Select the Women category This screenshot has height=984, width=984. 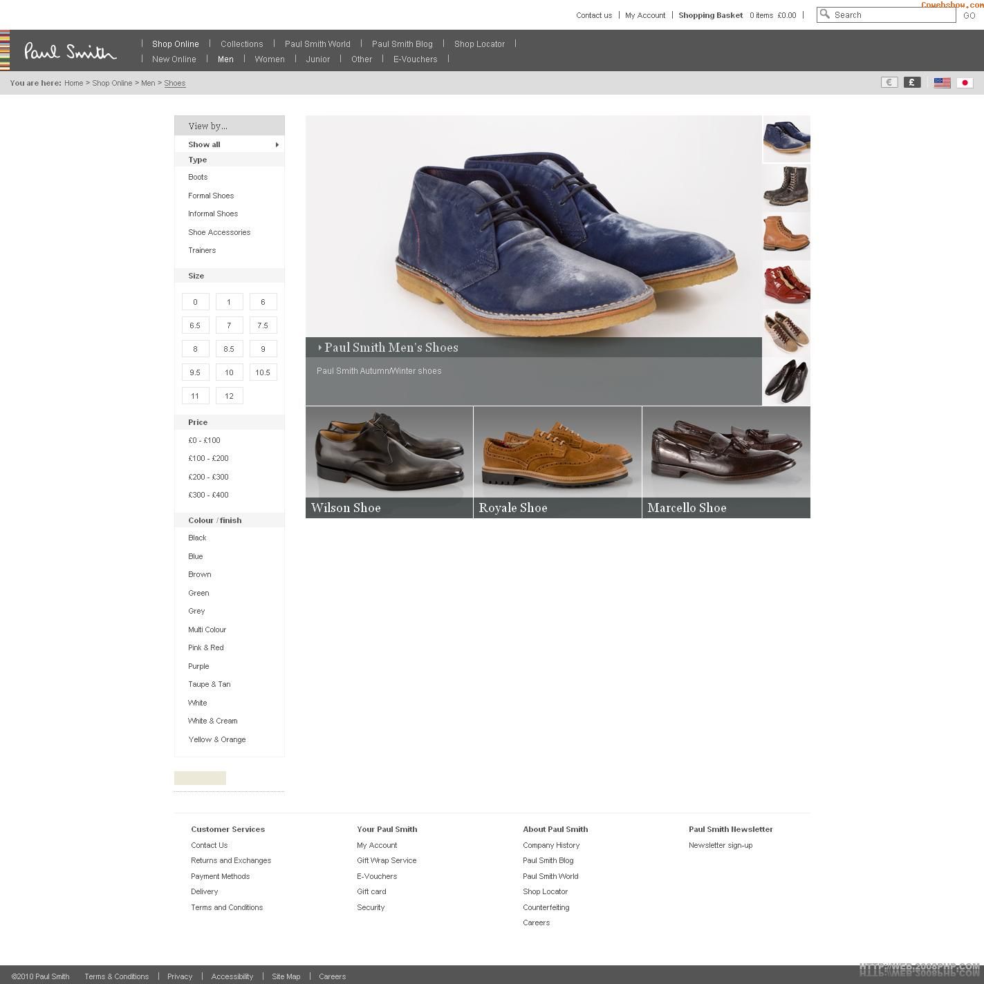(270, 59)
